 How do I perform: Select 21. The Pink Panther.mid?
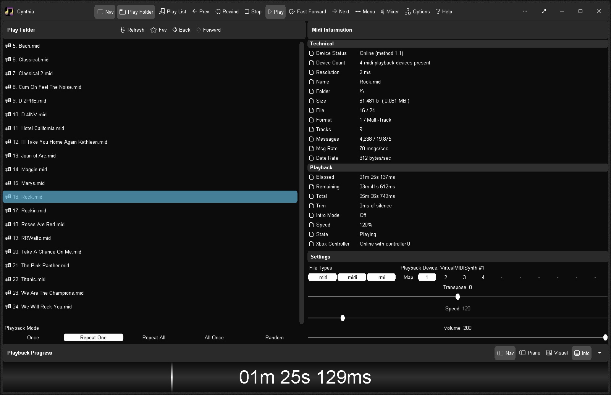[150, 265]
